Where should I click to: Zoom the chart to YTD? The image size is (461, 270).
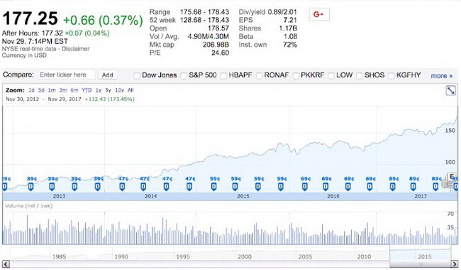(87, 90)
